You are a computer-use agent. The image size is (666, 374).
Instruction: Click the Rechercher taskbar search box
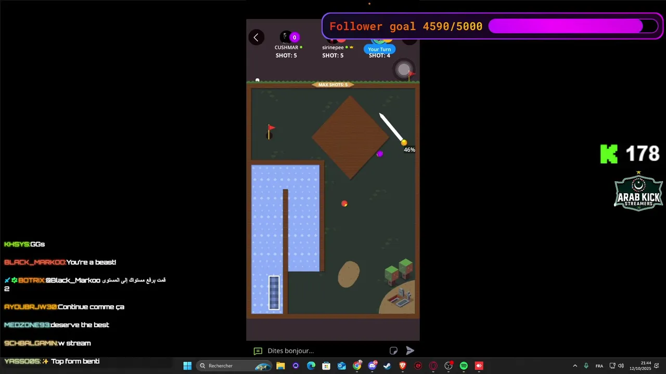tap(235, 366)
